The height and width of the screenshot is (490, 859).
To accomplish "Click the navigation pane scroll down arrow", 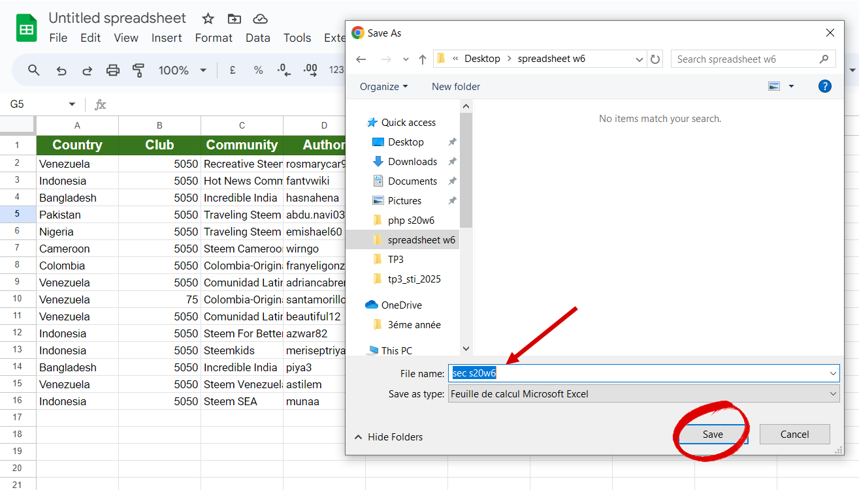I will [466, 349].
